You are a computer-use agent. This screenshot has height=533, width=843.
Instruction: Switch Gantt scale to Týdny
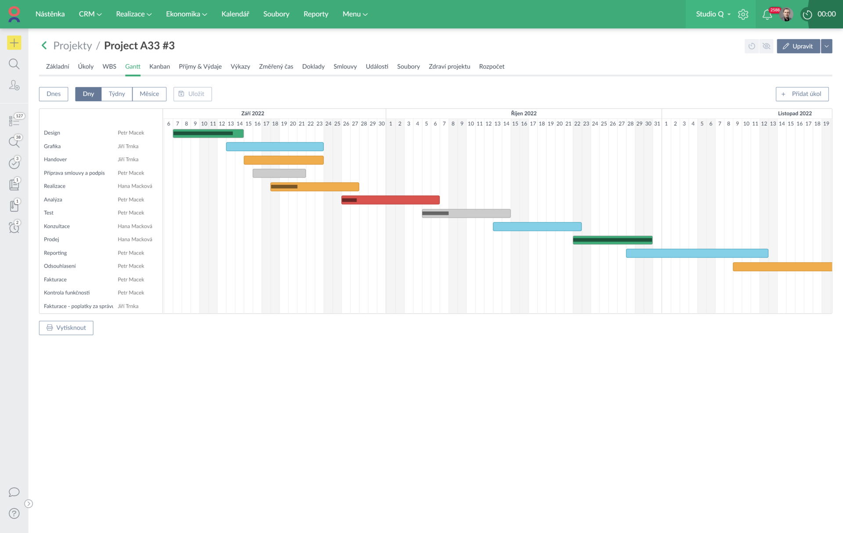(x=117, y=94)
